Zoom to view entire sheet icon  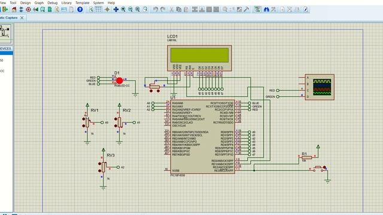(x=138, y=10)
